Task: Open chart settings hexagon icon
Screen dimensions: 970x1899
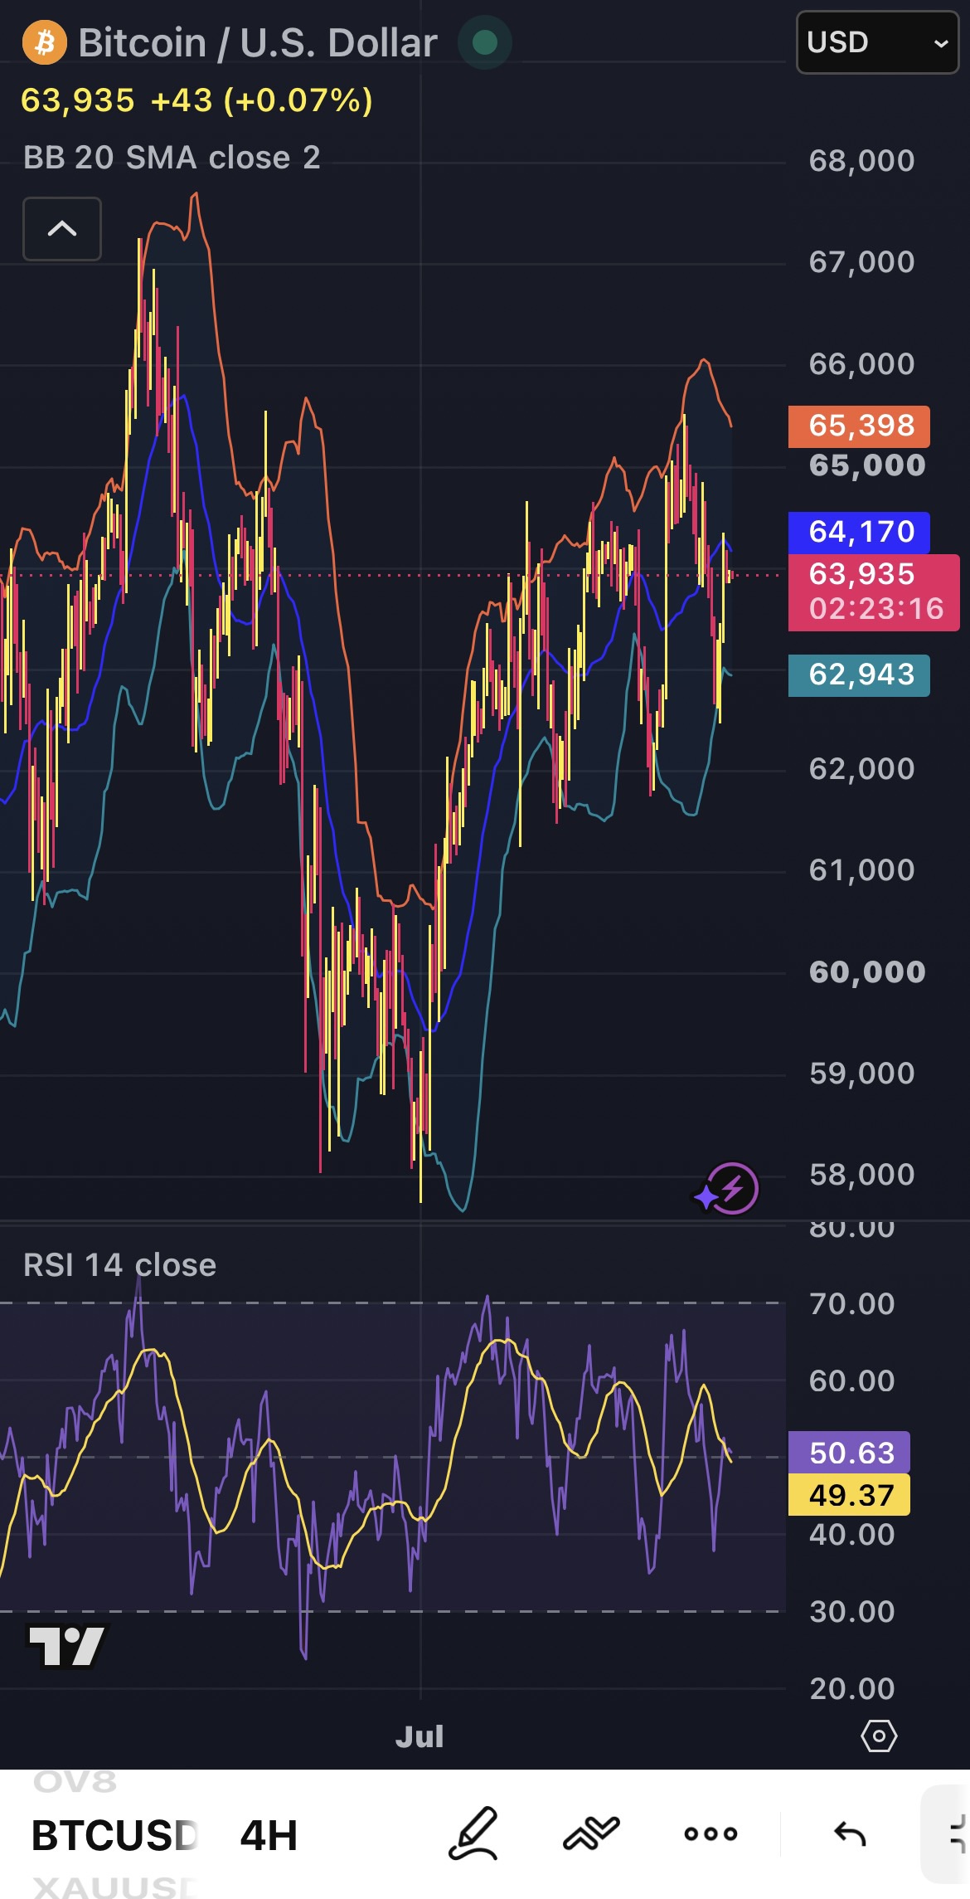Action: click(x=879, y=1736)
